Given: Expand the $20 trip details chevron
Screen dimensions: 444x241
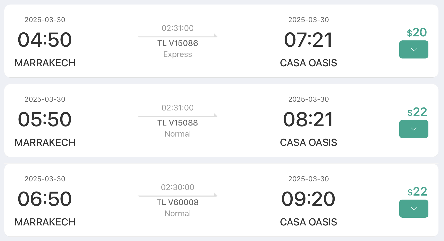Looking at the screenshot, I should (x=414, y=50).
